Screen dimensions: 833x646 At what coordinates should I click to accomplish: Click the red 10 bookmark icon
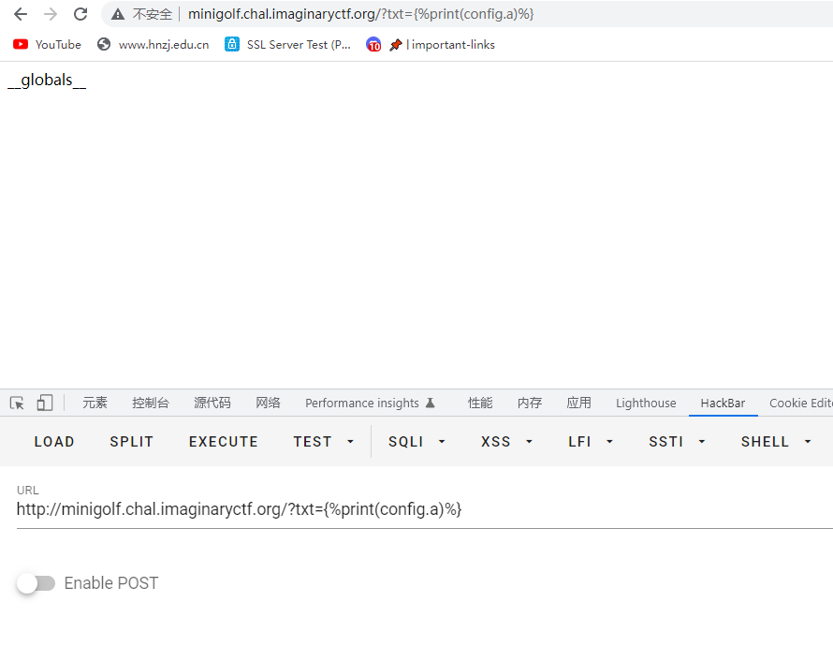click(x=373, y=44)
